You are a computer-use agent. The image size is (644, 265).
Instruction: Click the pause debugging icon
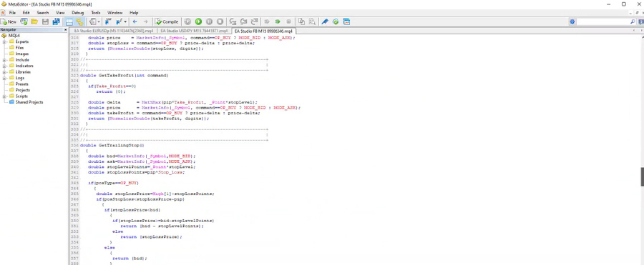pyautogui.click(x=209, y=21)
